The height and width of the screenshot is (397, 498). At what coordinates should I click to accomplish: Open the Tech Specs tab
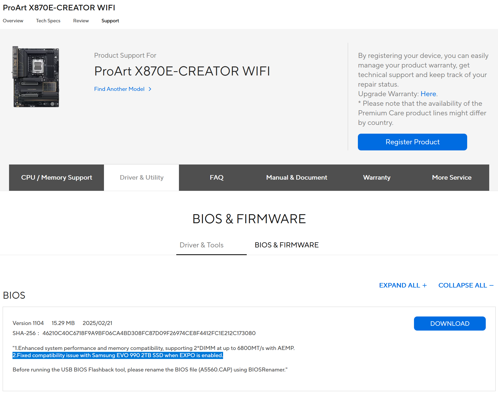point(48,21)
